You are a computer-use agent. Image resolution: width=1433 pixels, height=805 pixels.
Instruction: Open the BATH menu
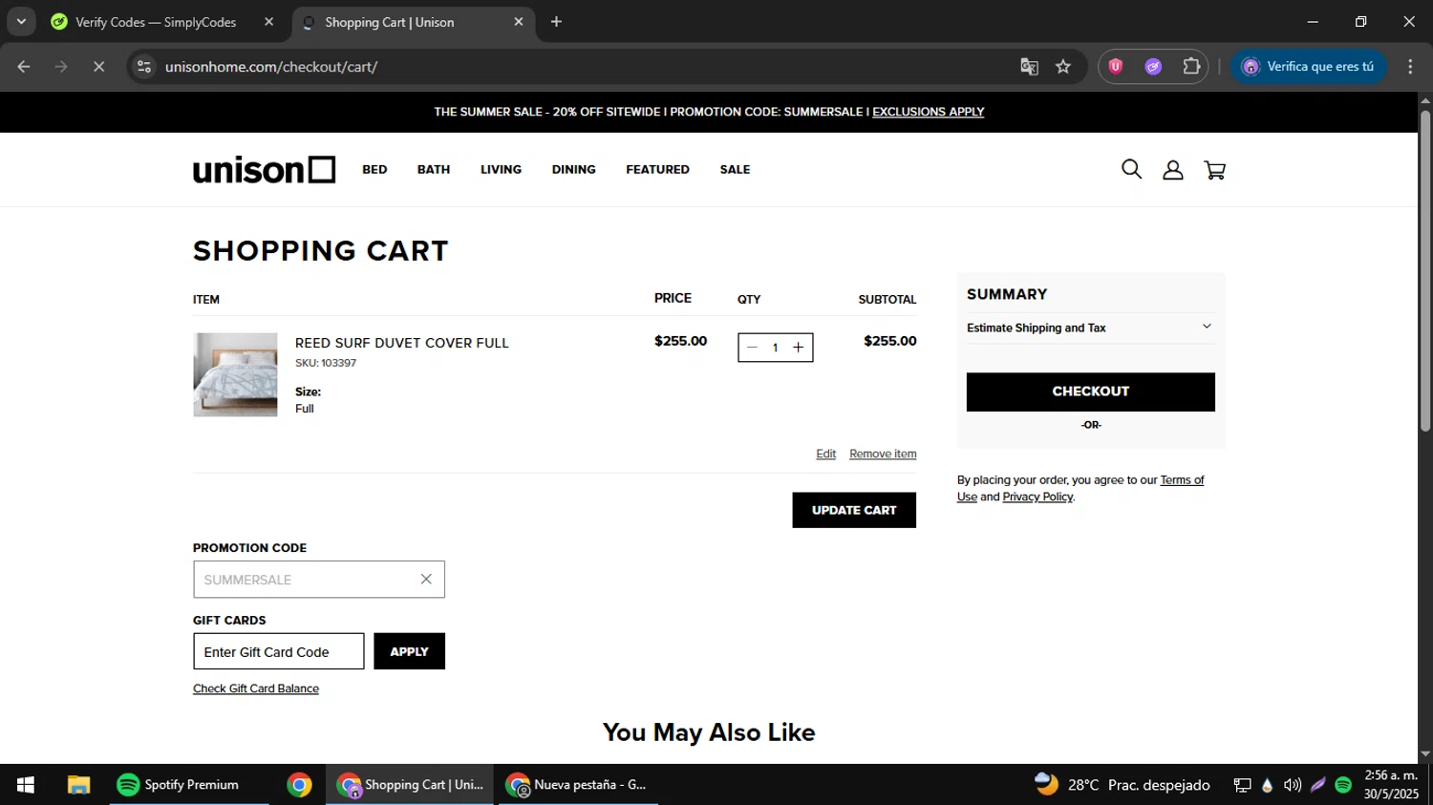click(x=434, y=170)
